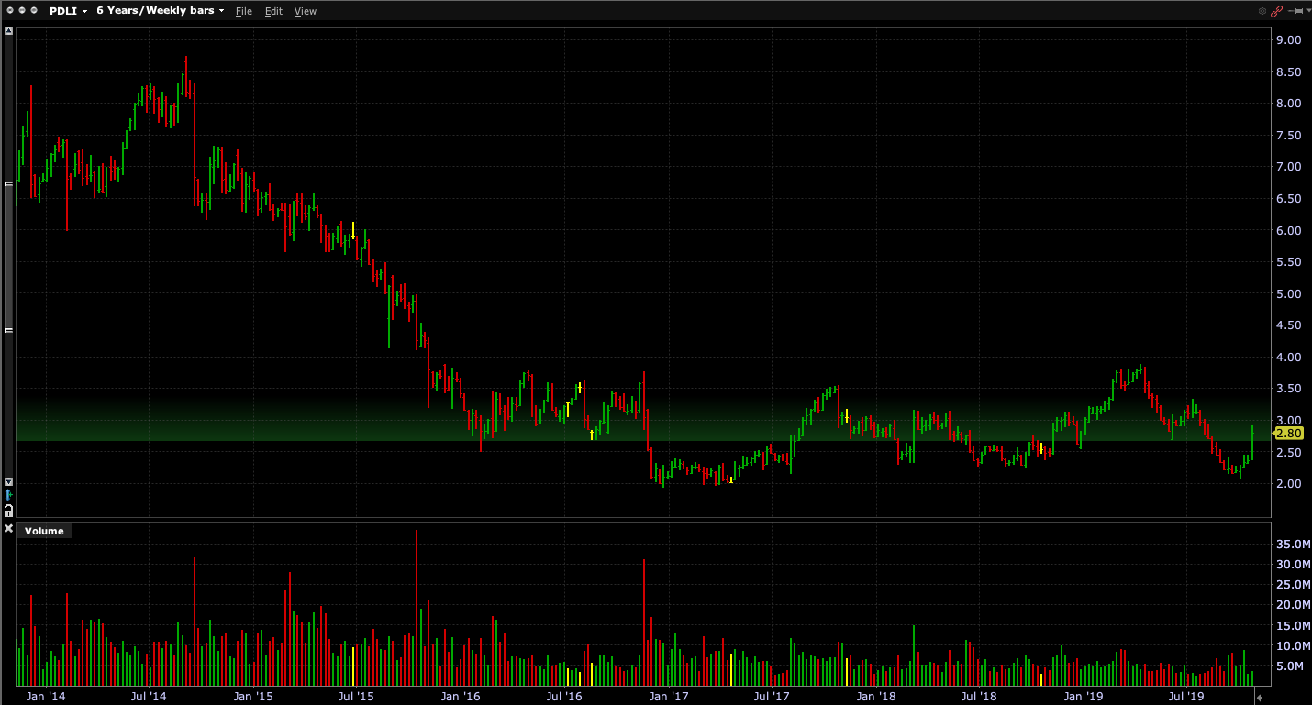
Task: Click the Volume label button
Action: tap(44, 531)
